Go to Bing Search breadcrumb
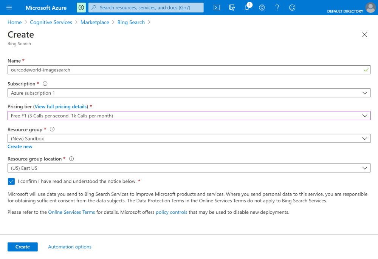The height and width of the screenshot is (259, 378). pyautogui.click(x=131, y=22)
